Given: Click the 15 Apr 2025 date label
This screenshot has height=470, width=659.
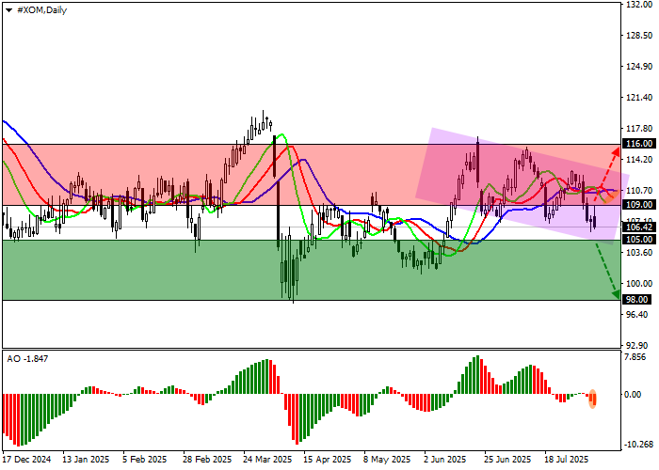Looking at the screenshot, I should [x=327, y=460].
